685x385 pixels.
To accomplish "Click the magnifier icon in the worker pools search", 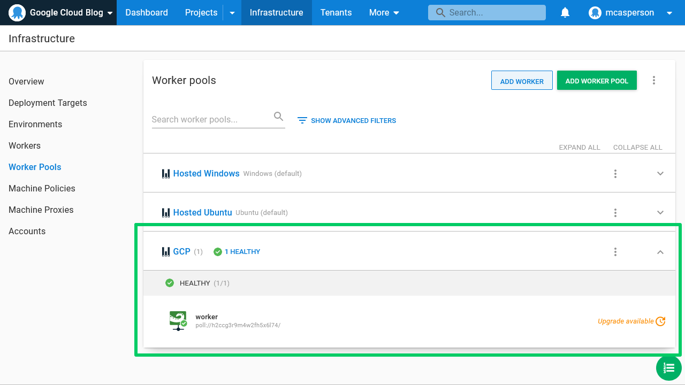I will [278, 116].
